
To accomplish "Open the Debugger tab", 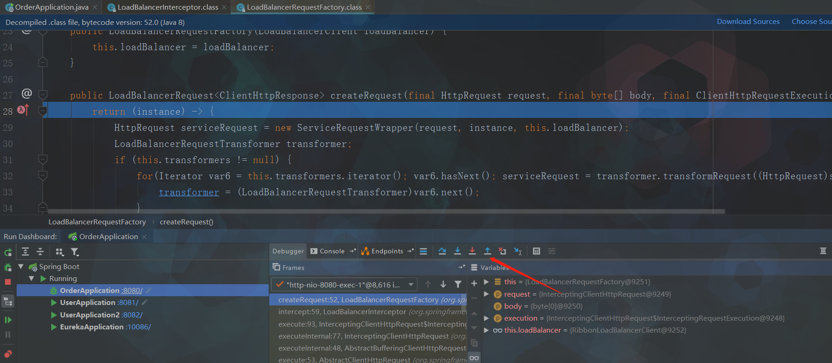I will point(288,251).
